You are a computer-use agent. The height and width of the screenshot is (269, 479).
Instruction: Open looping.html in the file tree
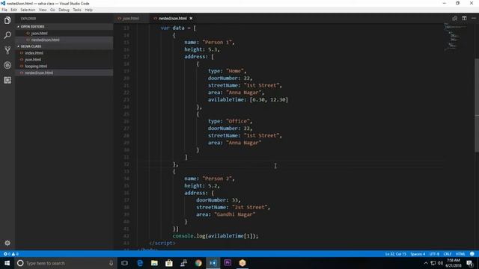pyautogui.click(x=64, y=67)
